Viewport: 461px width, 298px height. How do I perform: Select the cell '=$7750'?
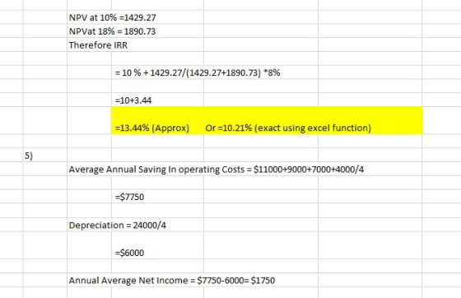pos(129,197)
